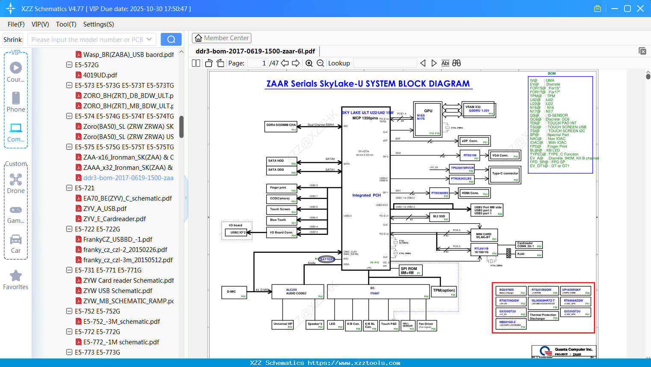651x367 pixels.
Task: Open EA70_BE(ZYV)_C_schematic.pdf
Action: pyautogui.click(x=127, y=198)
